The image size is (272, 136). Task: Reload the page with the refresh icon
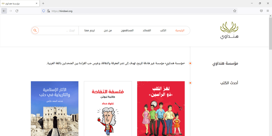pos(17,11)
